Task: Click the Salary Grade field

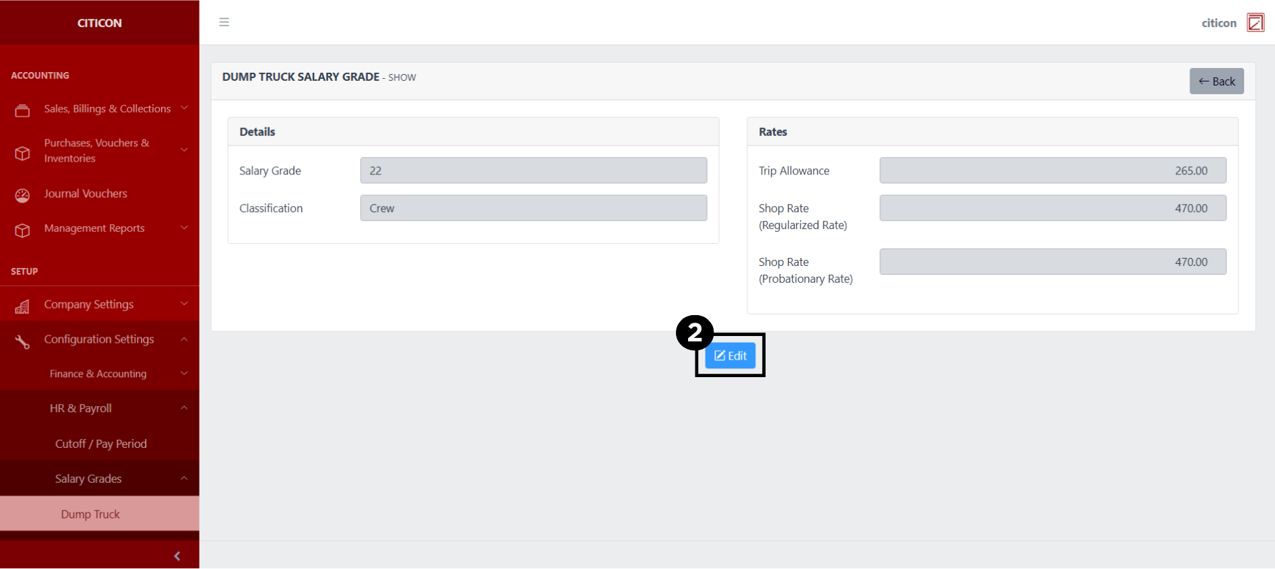Action: 533,170
